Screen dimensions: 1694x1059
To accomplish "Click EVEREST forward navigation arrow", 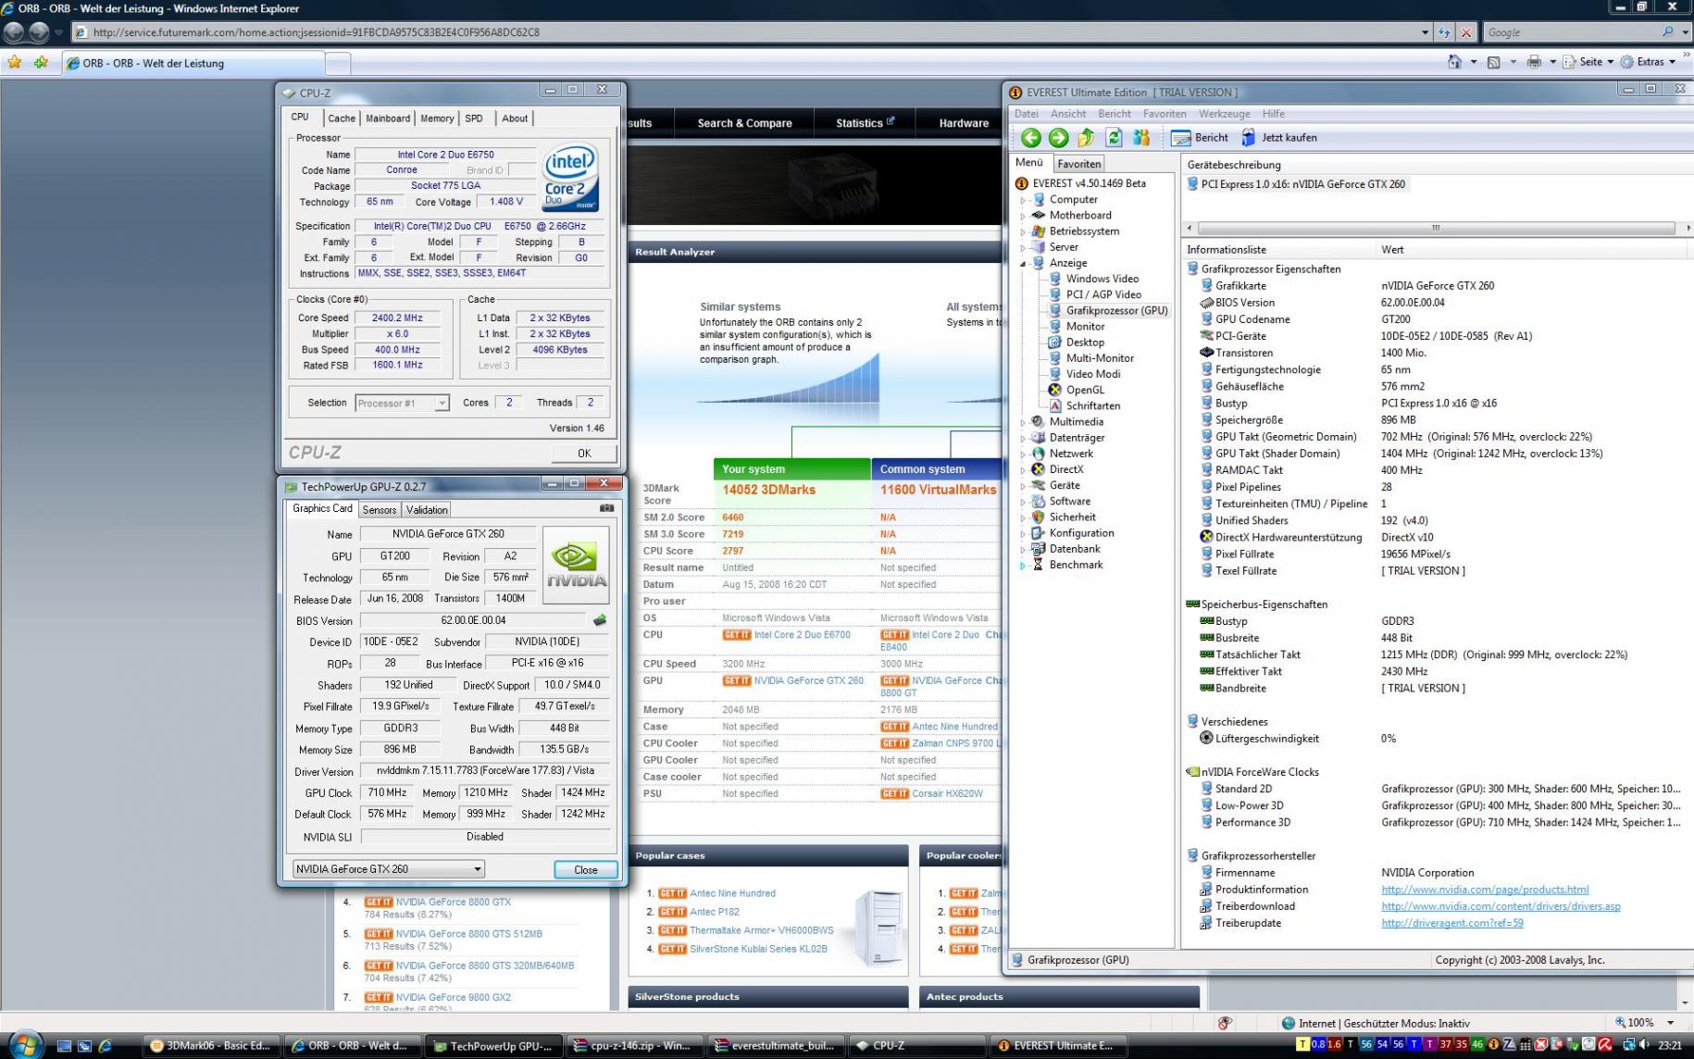I will [x=1058, y=138].
